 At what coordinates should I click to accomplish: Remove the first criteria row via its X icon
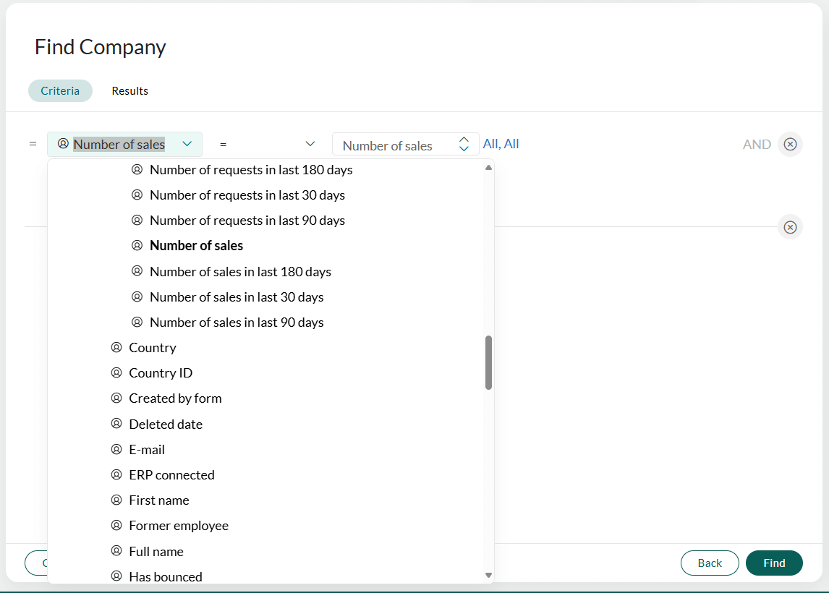pos(790,144)
